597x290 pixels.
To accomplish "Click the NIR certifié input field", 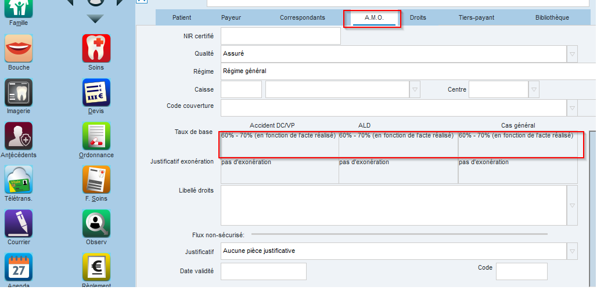I will tap(280, 36).
